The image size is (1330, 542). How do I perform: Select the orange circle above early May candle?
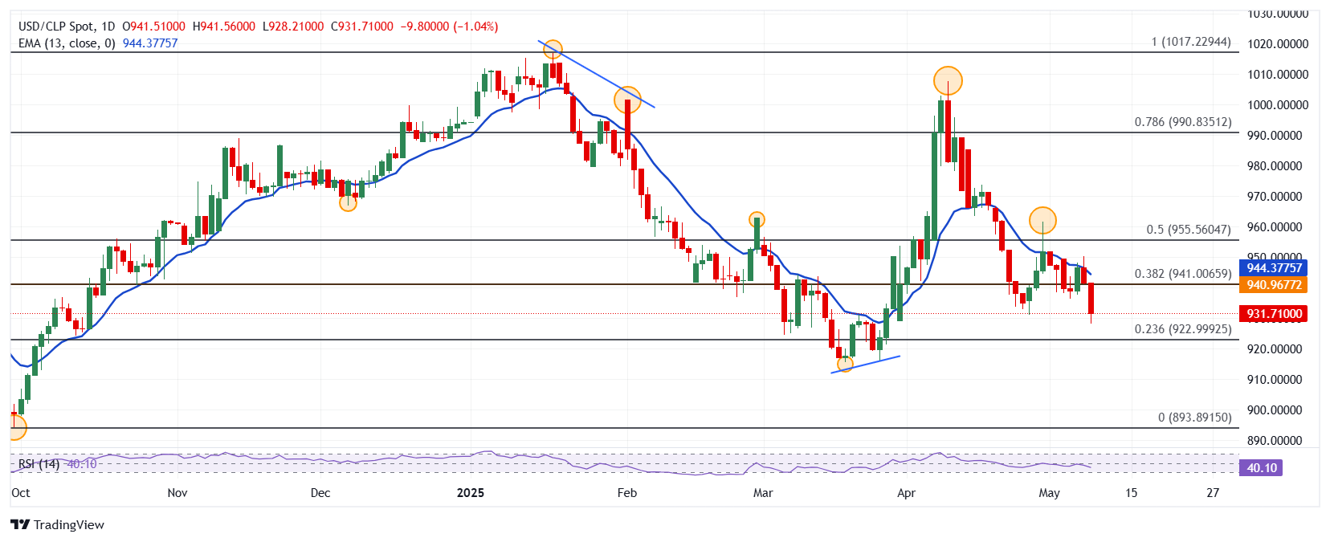(x=1042, y=220)
